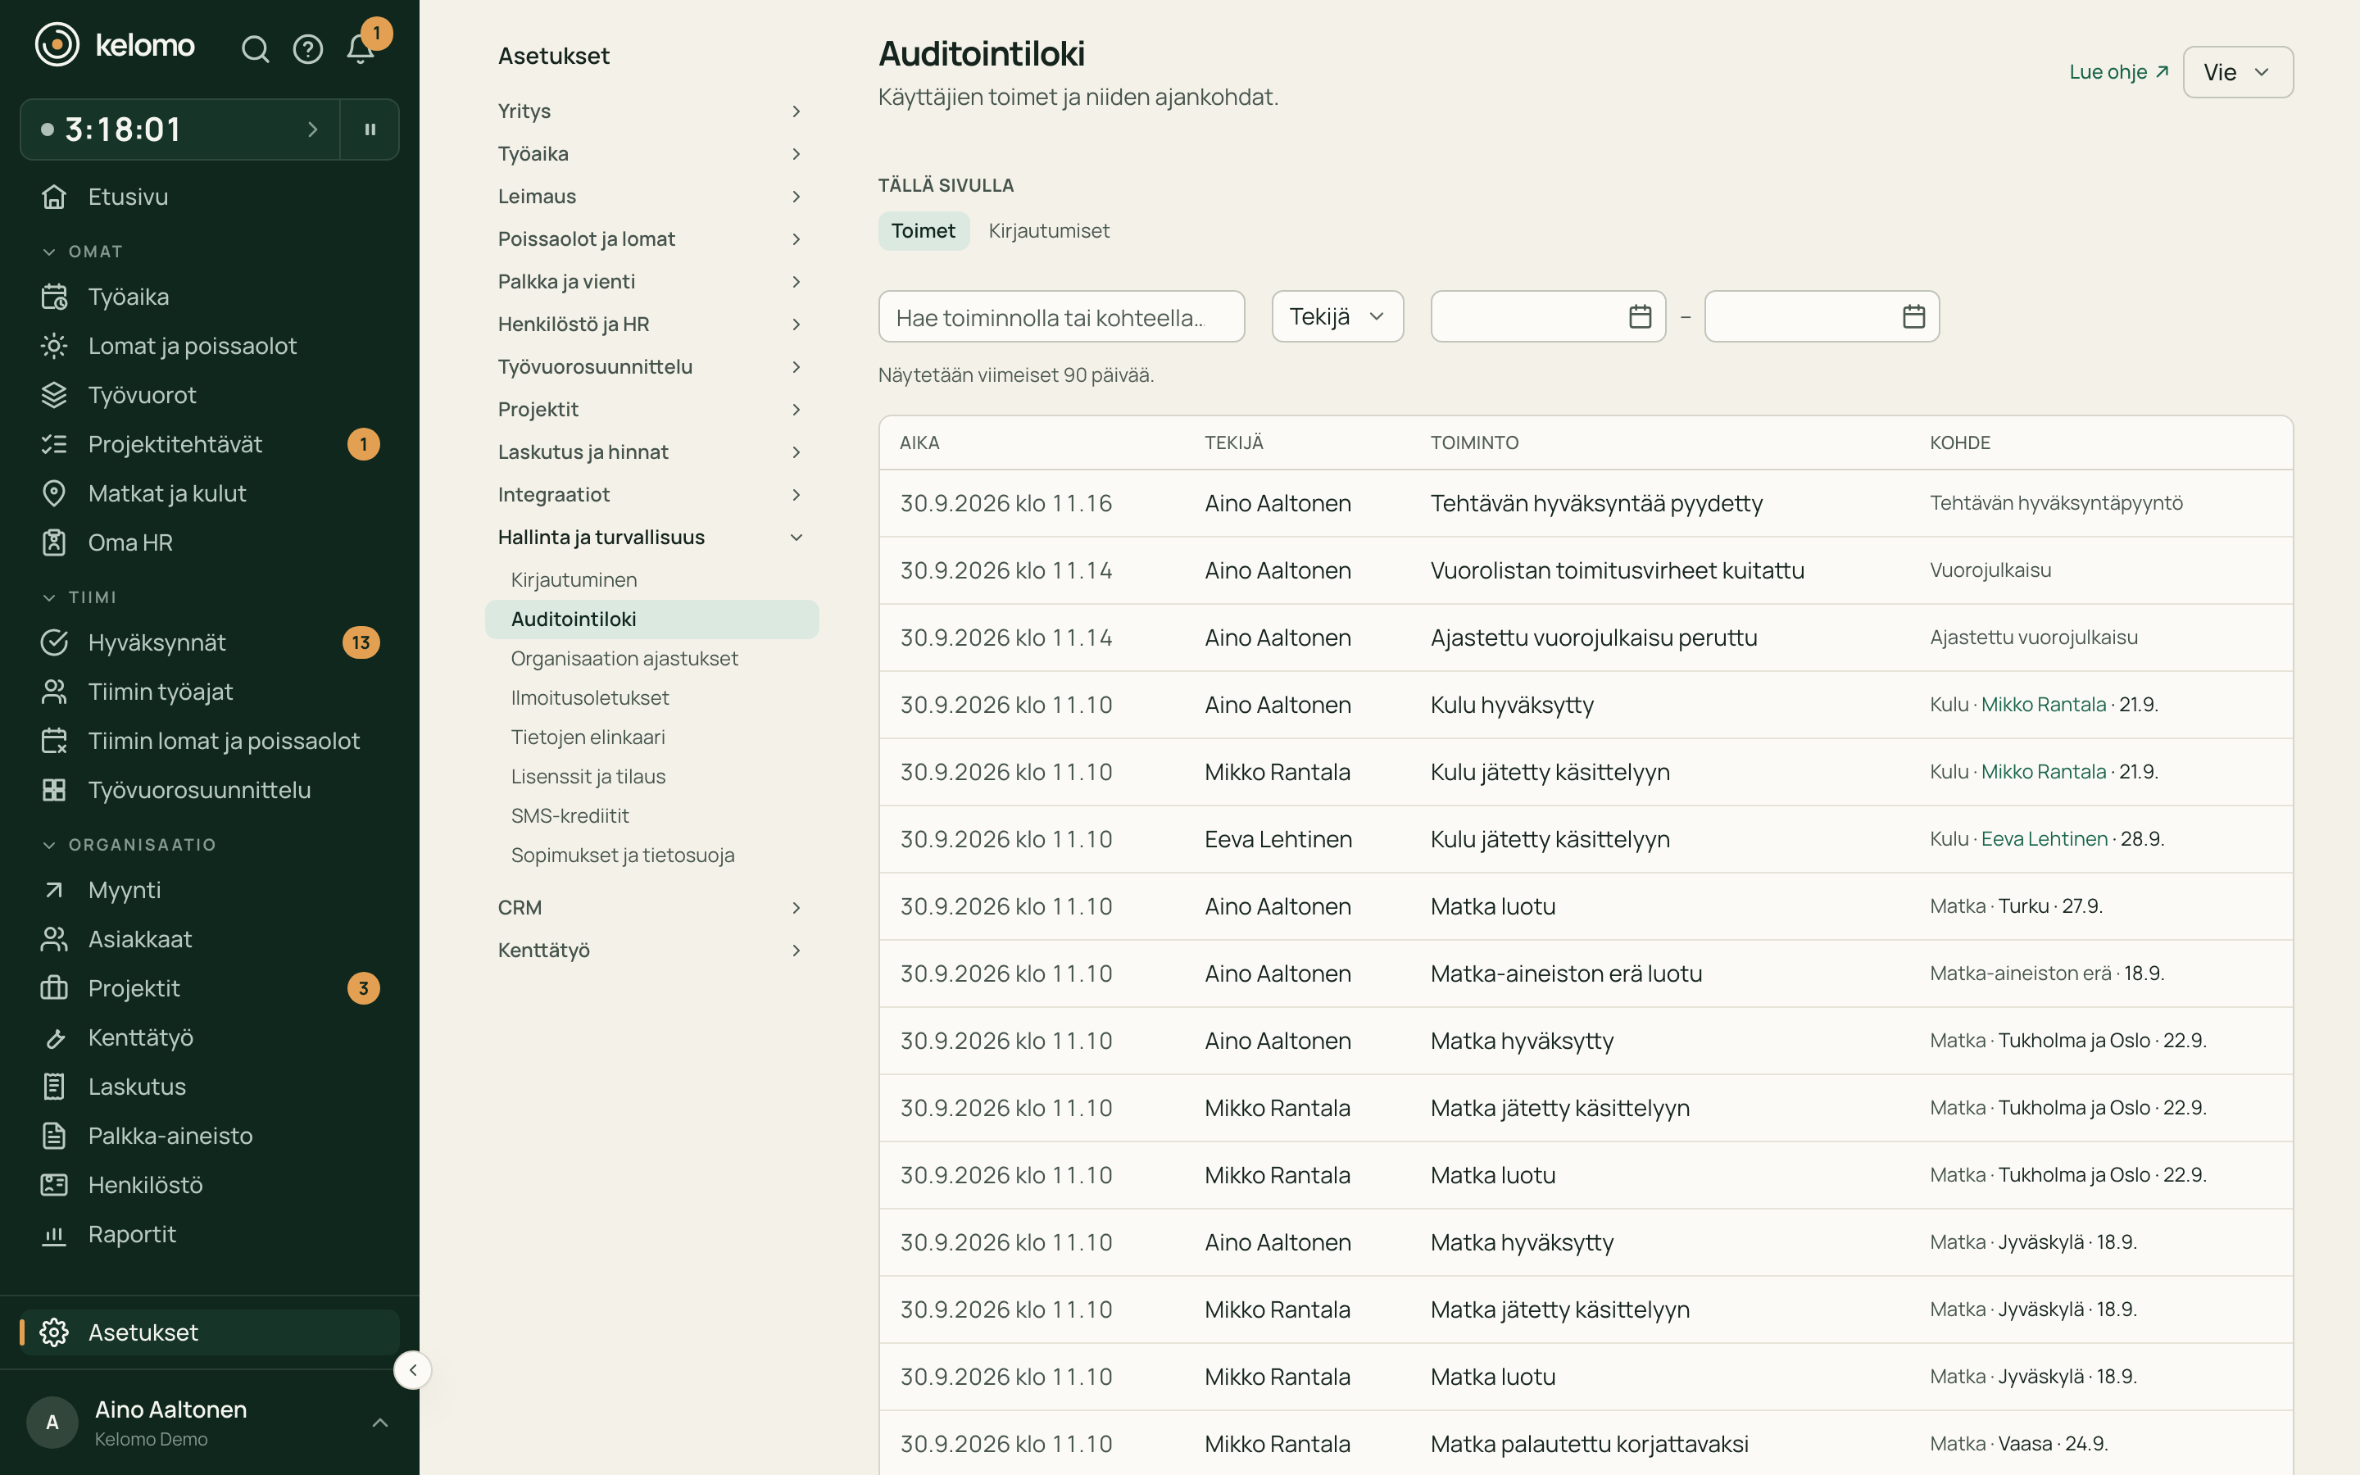Open Raportit chart icon
Viewport: 2360px width, 1475px height.
click(55, 1234)
